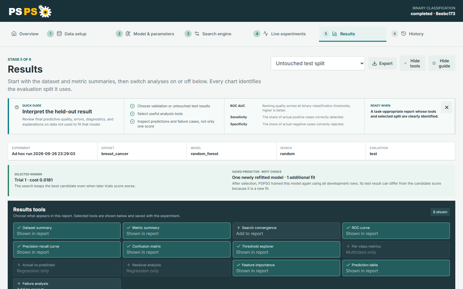Viewport: 463px width, 289px height.
Task: Click the Residual analysis tile
Action: click(x=177, y=268)
